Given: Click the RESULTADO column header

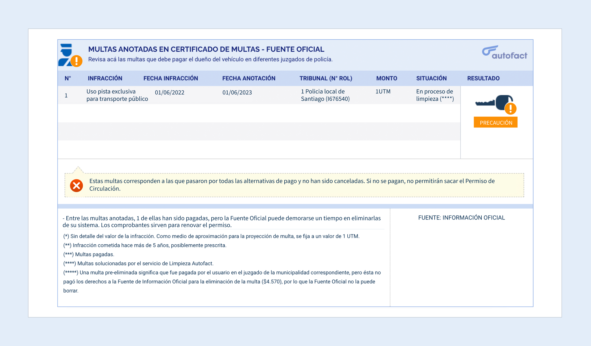Looking at the screenshot, I should 483,78.
